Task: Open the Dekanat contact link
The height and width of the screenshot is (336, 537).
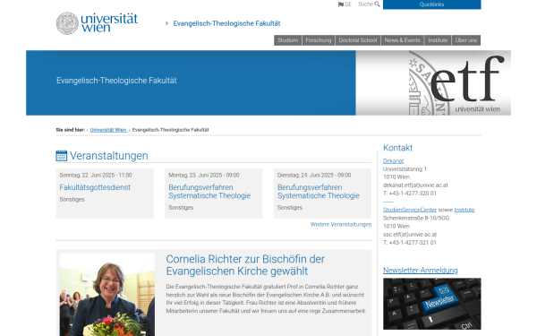Action: point(393,160)
